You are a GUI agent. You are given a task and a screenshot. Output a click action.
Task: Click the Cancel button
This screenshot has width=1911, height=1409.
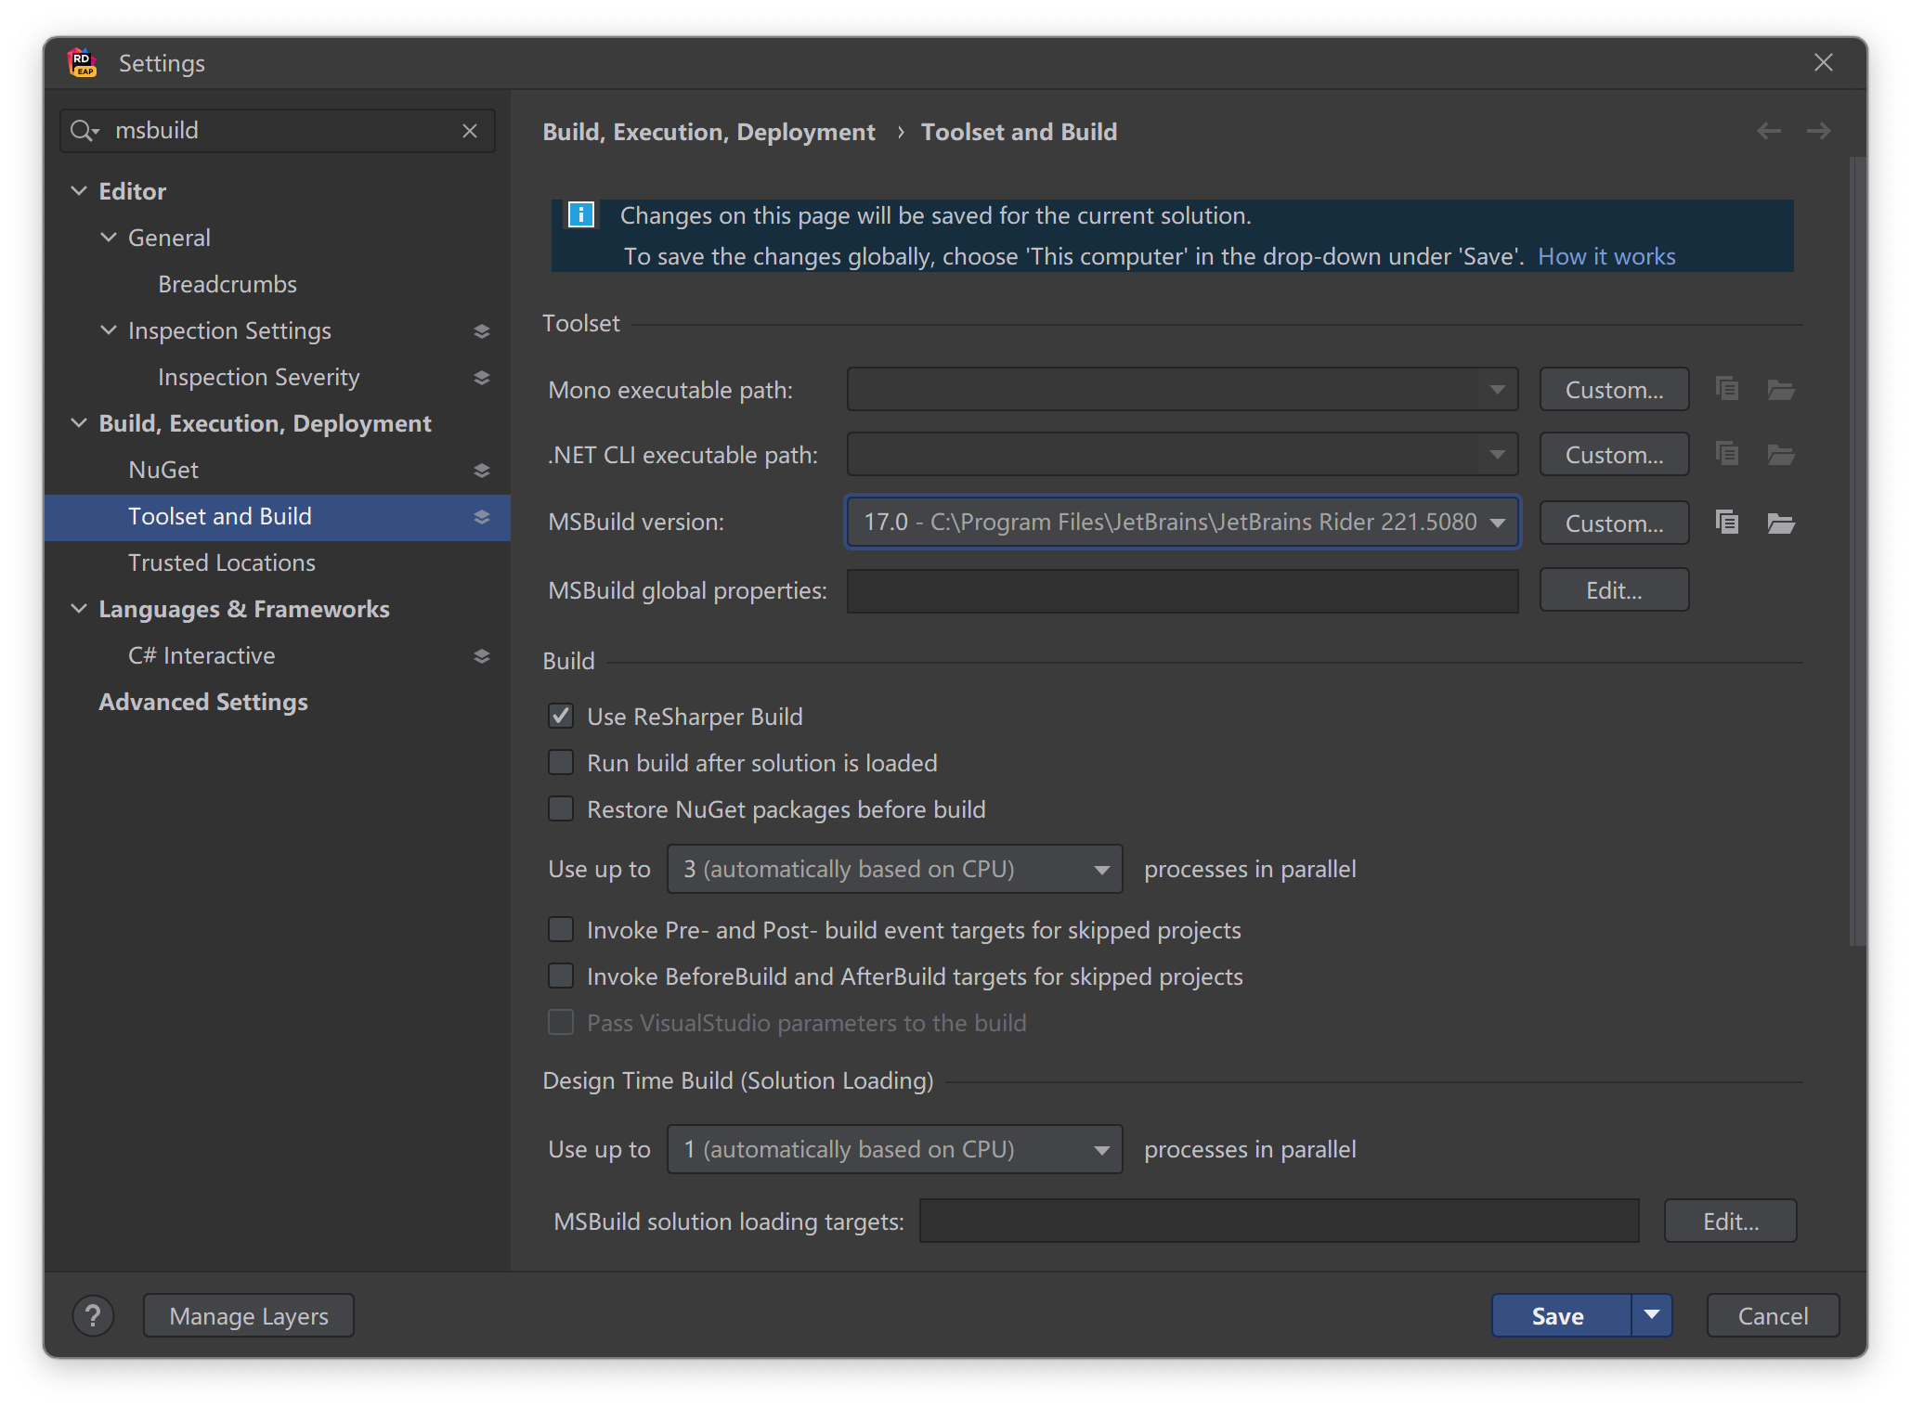click(x=1773, y=1315)
